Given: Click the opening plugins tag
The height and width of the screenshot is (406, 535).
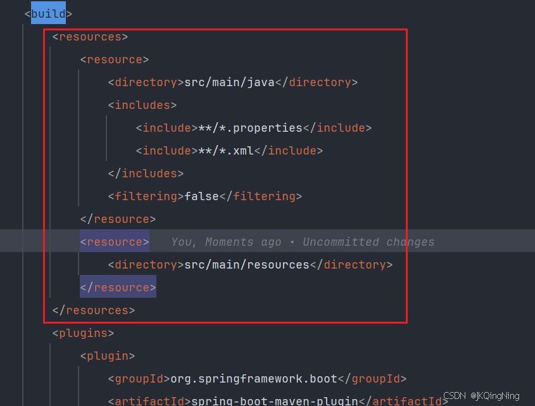Looking at the screenshot, I should tap(83, 333).
